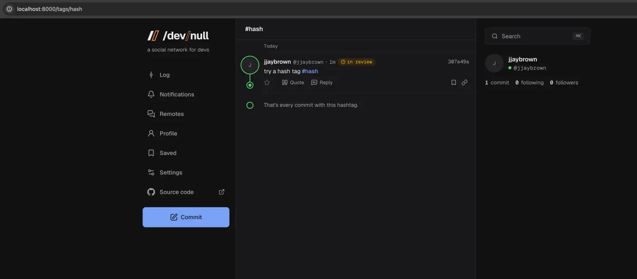Viewport: 637px width, 279px height.
Task: Copy link to the jjaybrown commit
Action: [465, 83]
